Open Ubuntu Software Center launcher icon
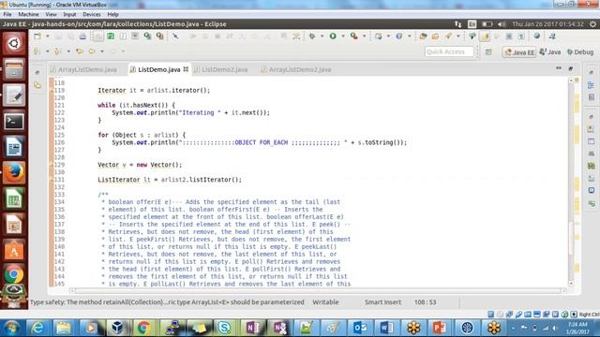This screenshot has height=337, width=600. pos(14,251)
